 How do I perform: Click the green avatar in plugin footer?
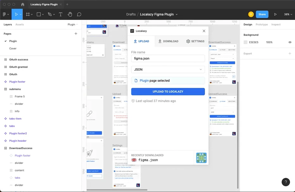tap(201, 158)
